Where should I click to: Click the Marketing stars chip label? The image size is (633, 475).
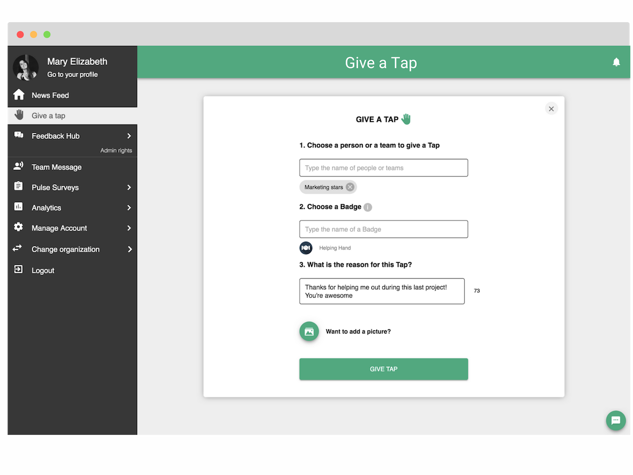[323, 187]
